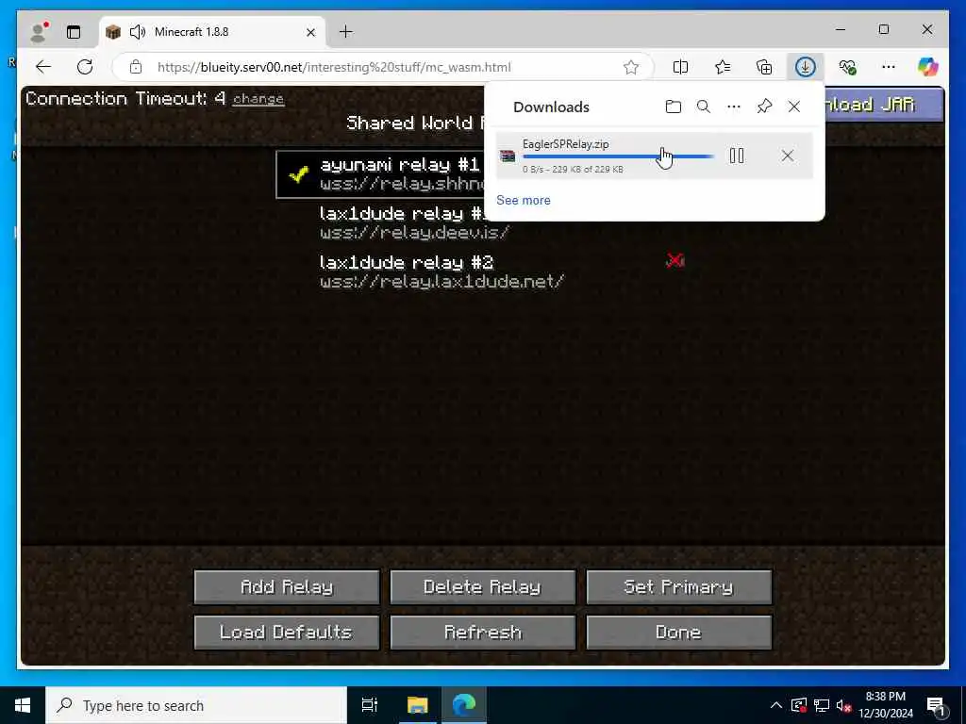Image resolution: width=966 pixels, height=724 pixels.
Task: Refresh the relay list
Action: [x=482, y=633]
